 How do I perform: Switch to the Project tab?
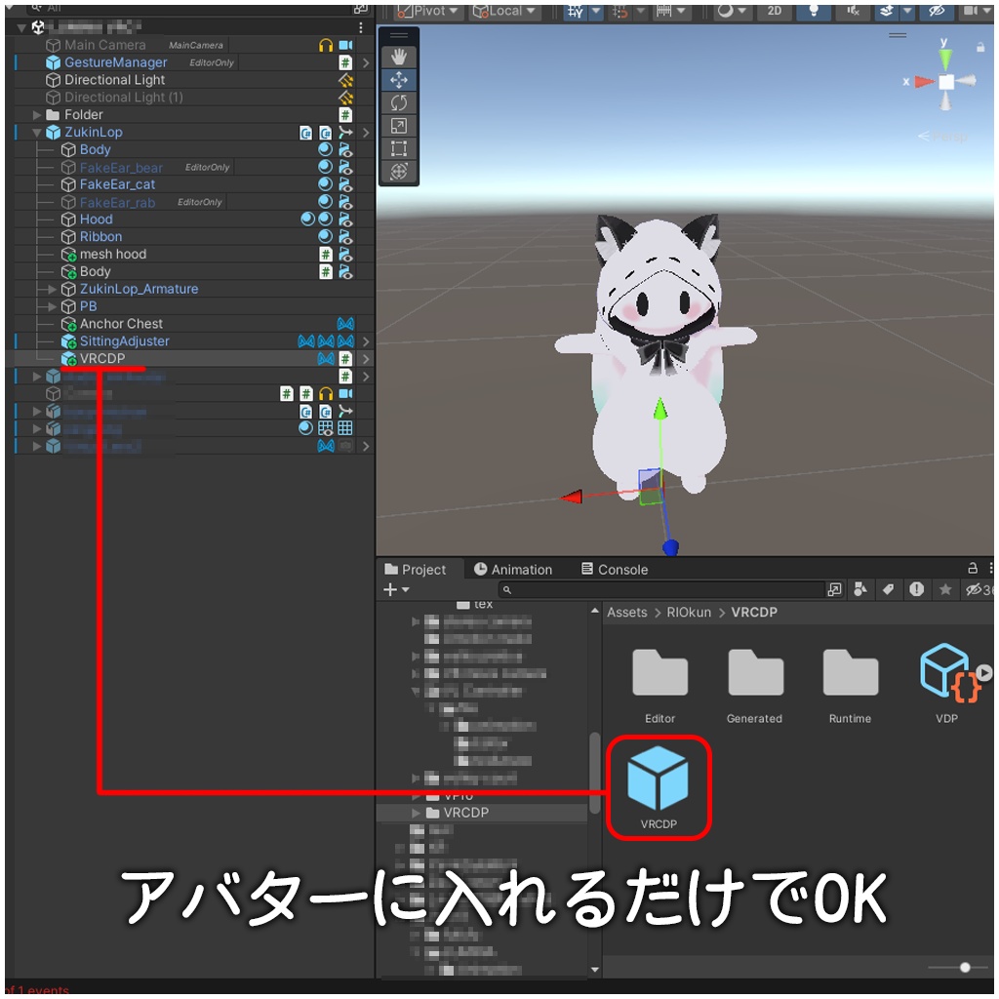point(416,570)
